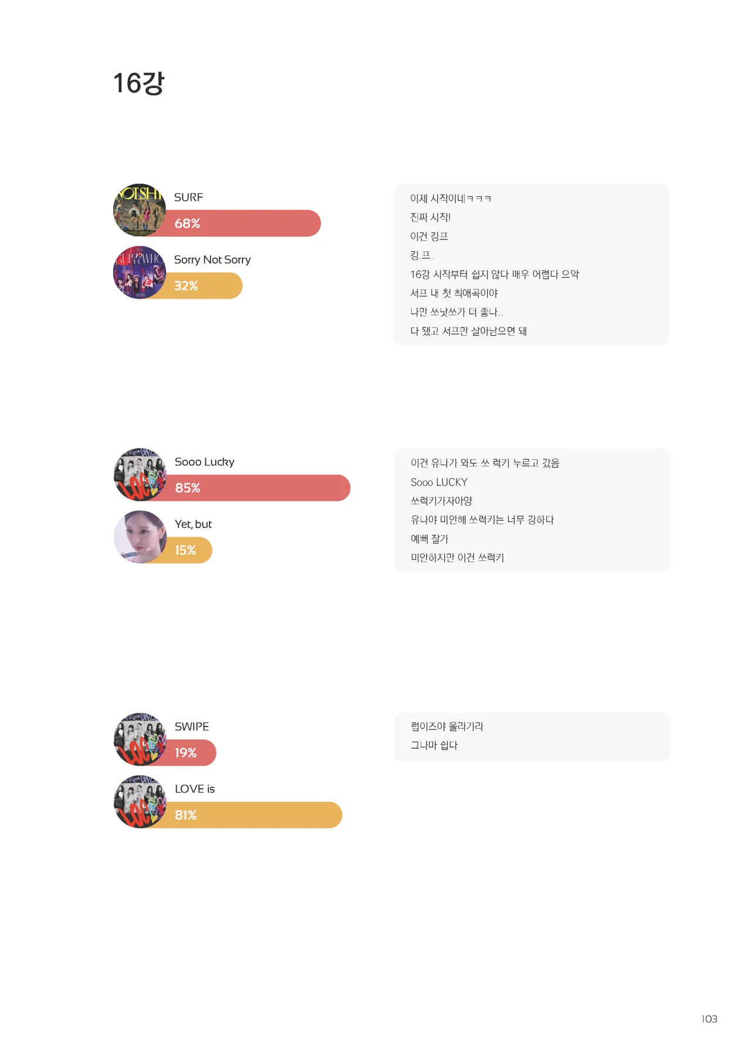Click the 16강 page heading
Image resolution: width=751 pixels, height=1060 pixels.
[138, 83]
